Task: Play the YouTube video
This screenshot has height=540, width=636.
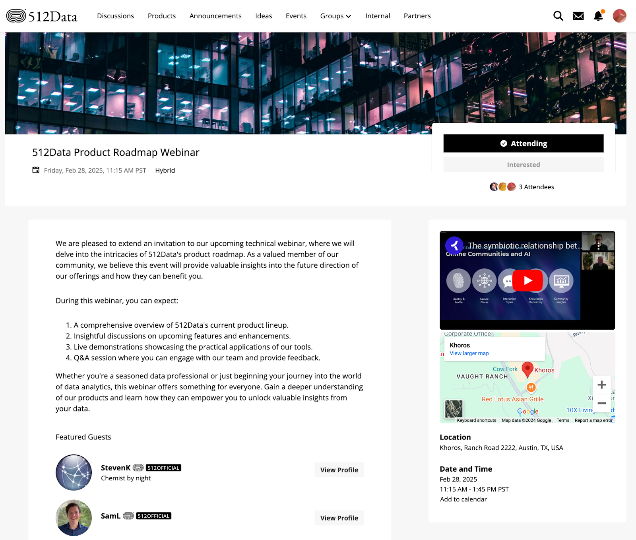Action: click(527, 281)
